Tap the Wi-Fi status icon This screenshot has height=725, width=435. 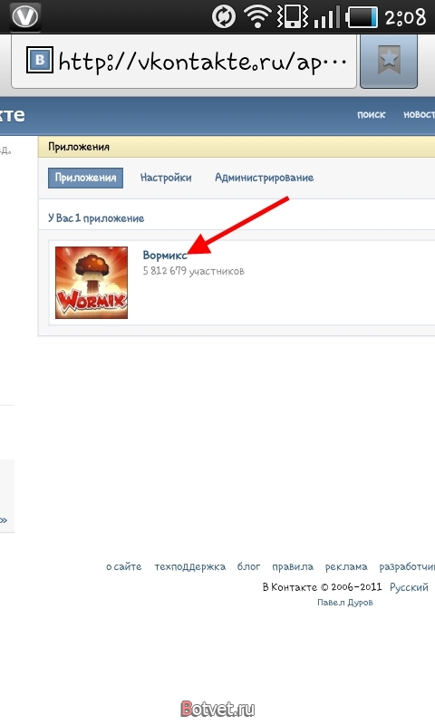coord(258,17)
